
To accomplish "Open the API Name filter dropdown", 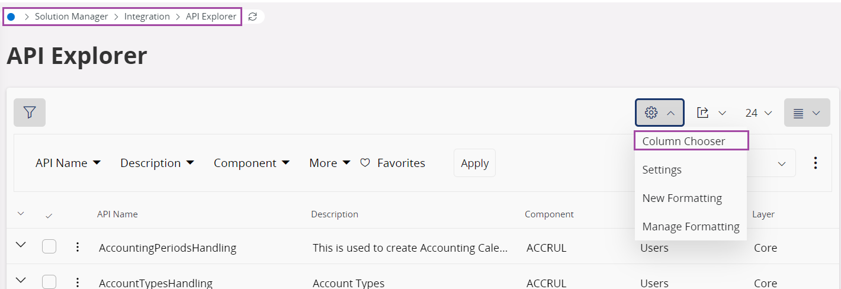I will 68,163.
